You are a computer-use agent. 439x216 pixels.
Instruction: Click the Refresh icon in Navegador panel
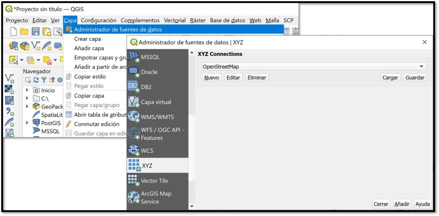pos(36,80)
